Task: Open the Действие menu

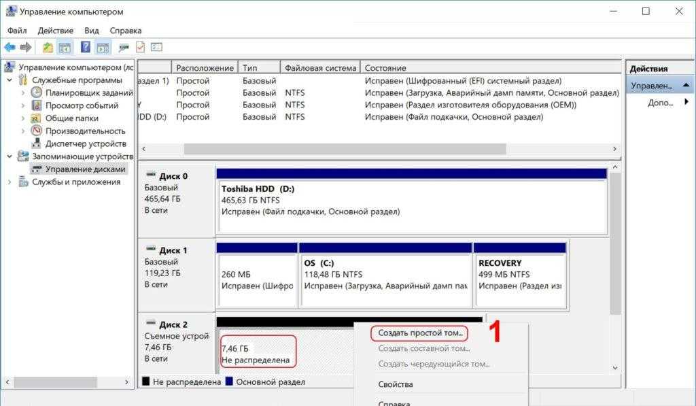Action: click(x=56, y=31)
